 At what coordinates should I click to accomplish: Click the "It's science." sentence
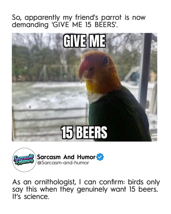(30, 197)
